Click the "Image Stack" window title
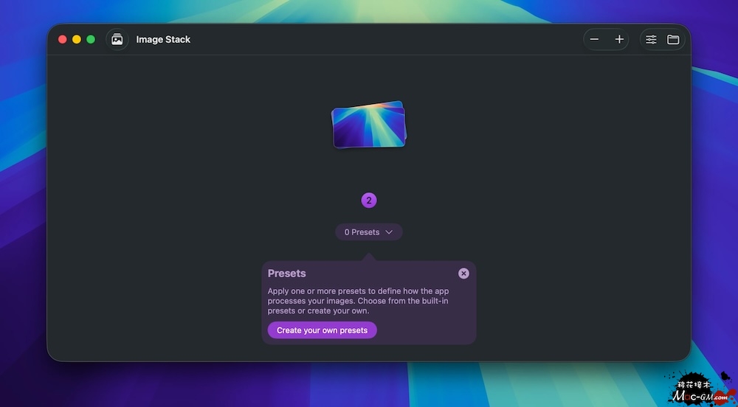738x407 pixels. (163, 40)
